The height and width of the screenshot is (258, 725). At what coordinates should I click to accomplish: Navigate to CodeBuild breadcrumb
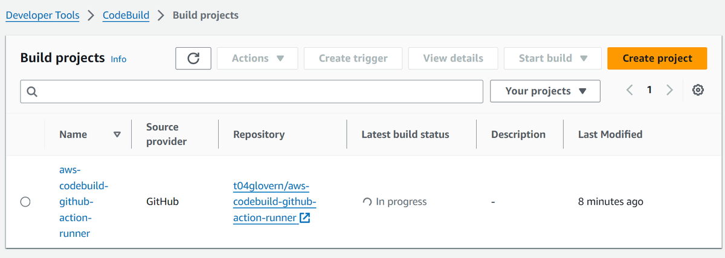tap(126, 15)
